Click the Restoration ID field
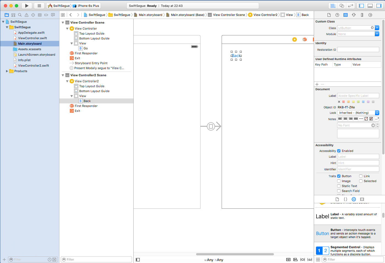 click(x=358, y=50)
